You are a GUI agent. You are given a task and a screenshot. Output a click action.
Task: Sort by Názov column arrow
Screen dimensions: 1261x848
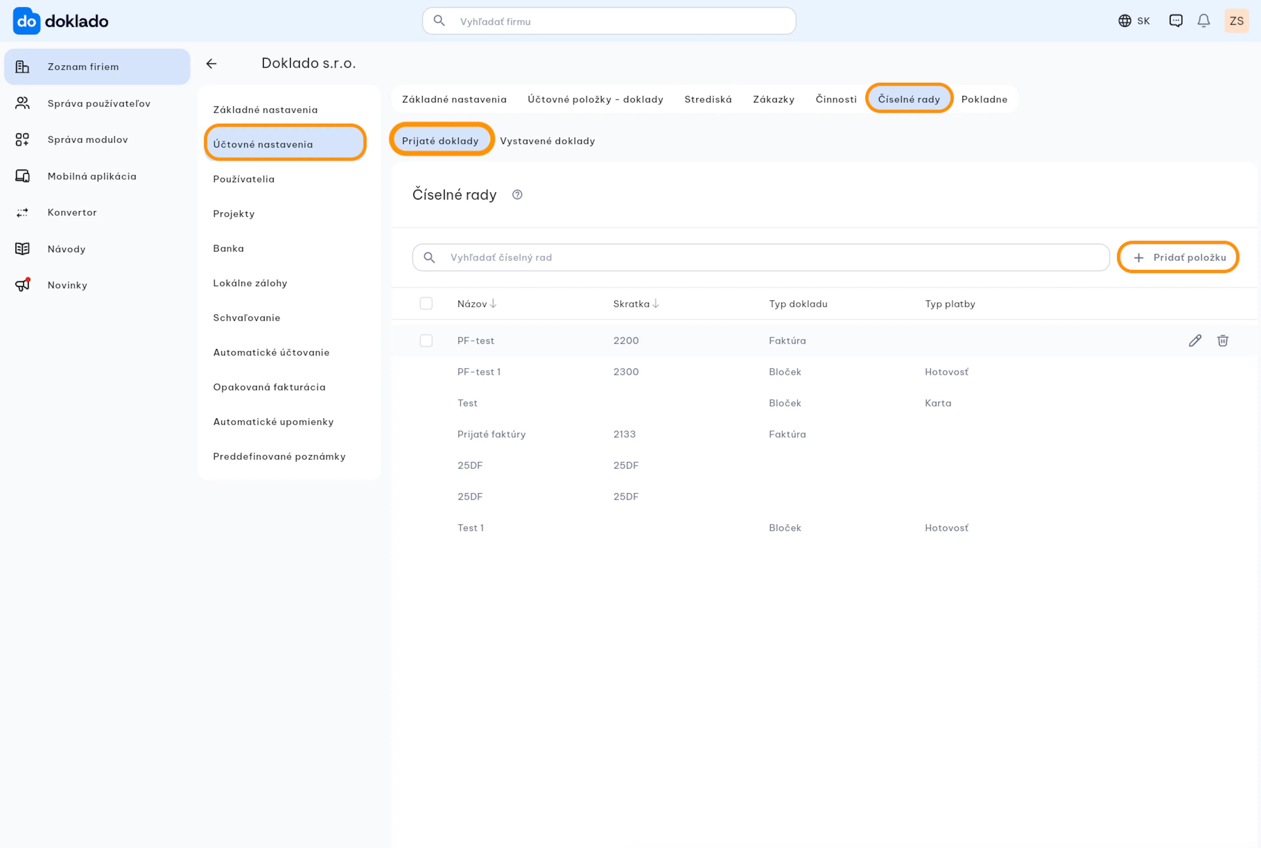coord(493,304)
